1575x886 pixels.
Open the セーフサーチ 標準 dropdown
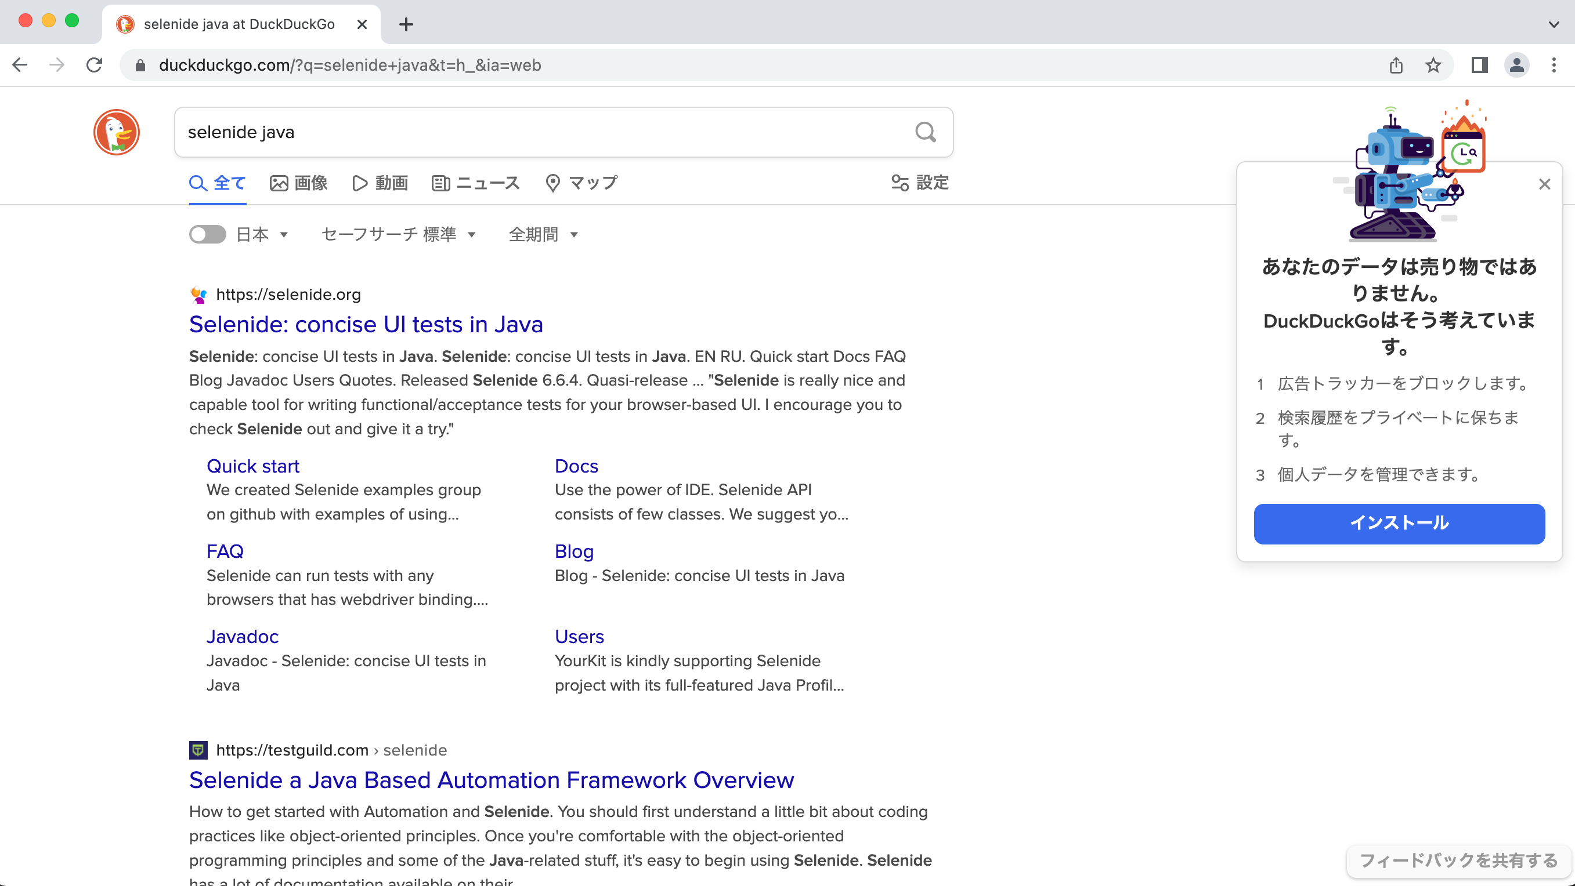tap(398, 235)
